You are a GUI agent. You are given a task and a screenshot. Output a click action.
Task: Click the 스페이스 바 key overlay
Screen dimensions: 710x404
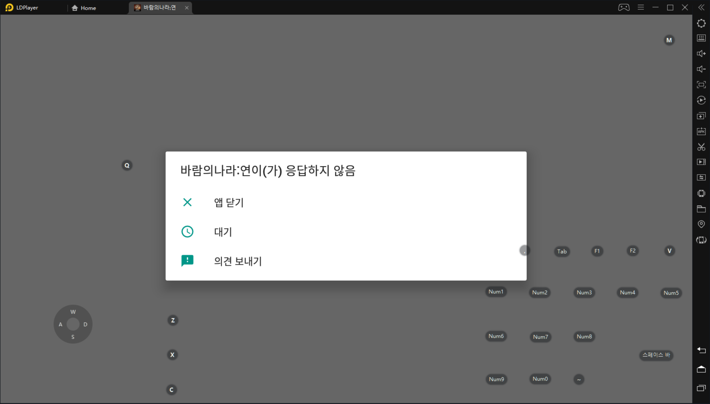coord(656,355)
